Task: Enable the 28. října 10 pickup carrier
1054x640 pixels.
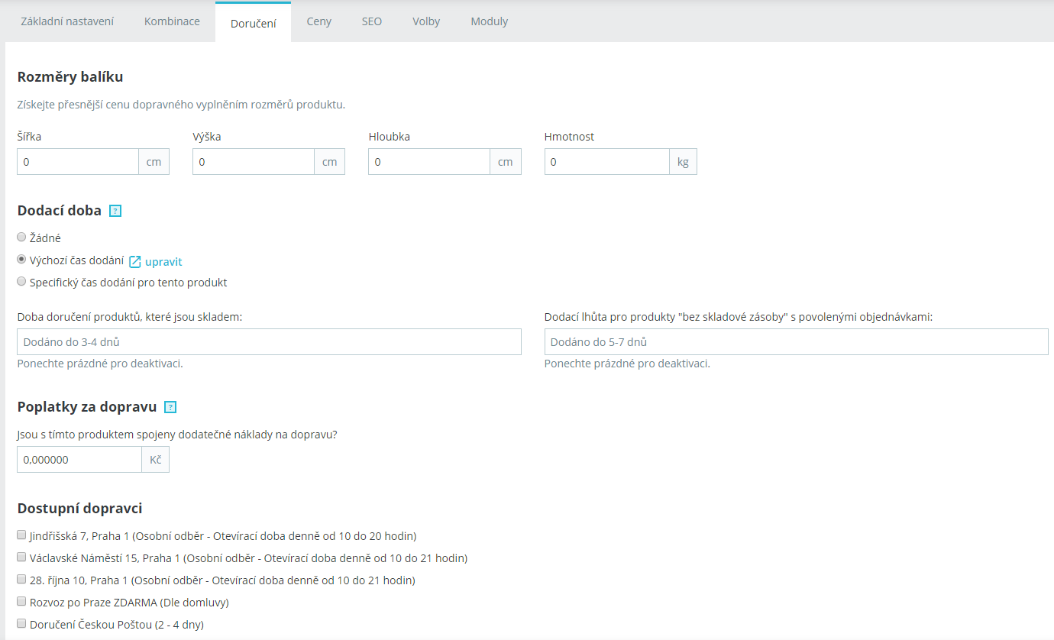Action: tap(21, 579)
